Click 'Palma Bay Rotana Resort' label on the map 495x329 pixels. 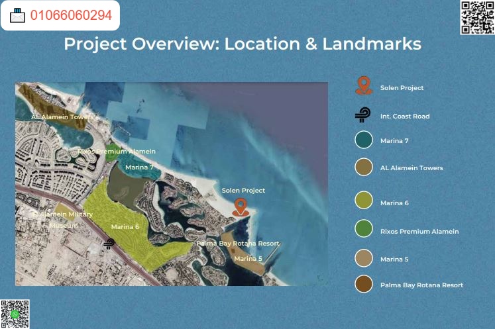point(238,244)
